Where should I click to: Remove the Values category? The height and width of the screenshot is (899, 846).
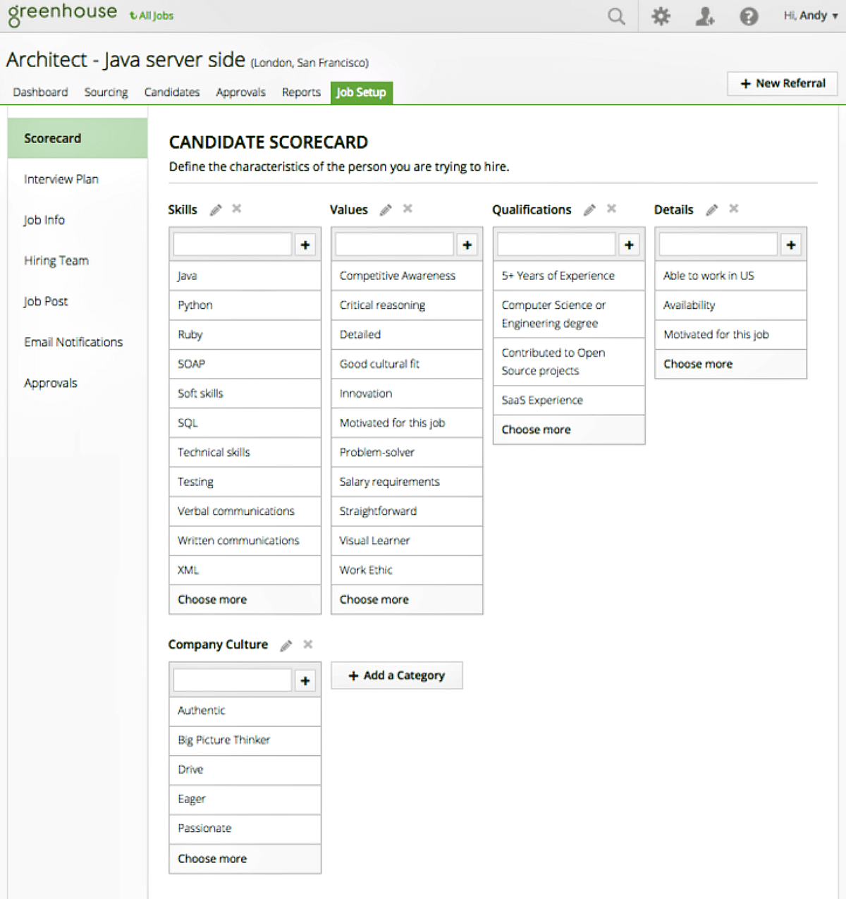[407, 209]
